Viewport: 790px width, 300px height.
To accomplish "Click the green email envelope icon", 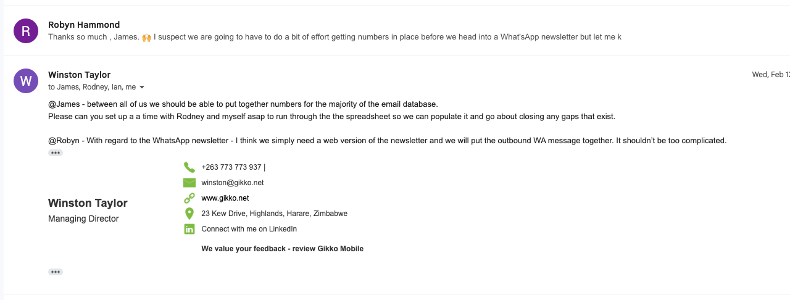I will coord(189,183).
